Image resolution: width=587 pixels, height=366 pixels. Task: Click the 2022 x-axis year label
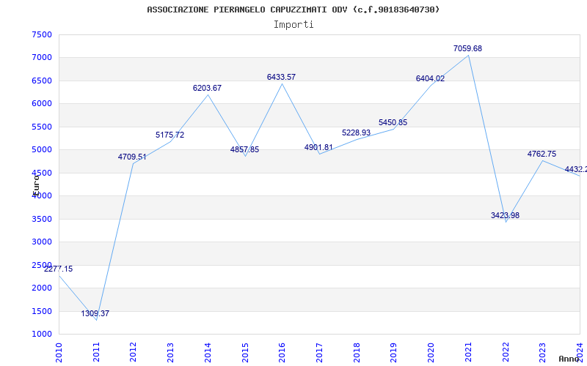506,353
